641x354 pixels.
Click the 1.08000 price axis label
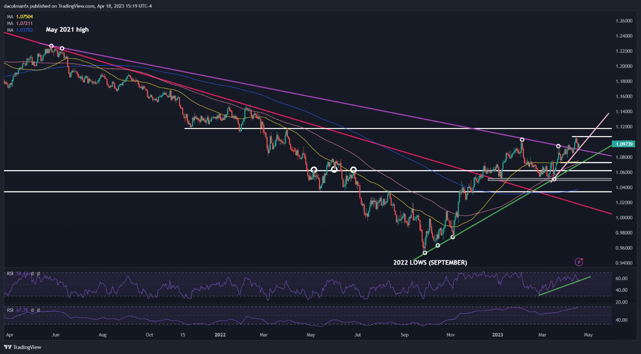[x=625, y=157]
